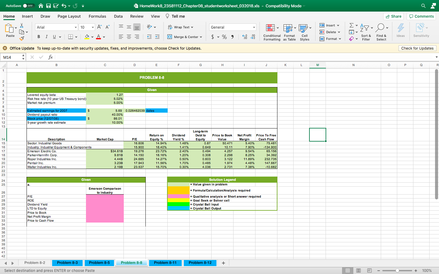Decrease font size with smaller A
Image resolution: width=439 pixels, height=274 pixels.
coord(107,27)
